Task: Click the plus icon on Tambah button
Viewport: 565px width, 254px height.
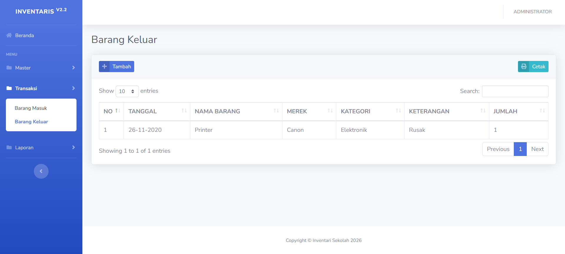Action: pos(104,67)
